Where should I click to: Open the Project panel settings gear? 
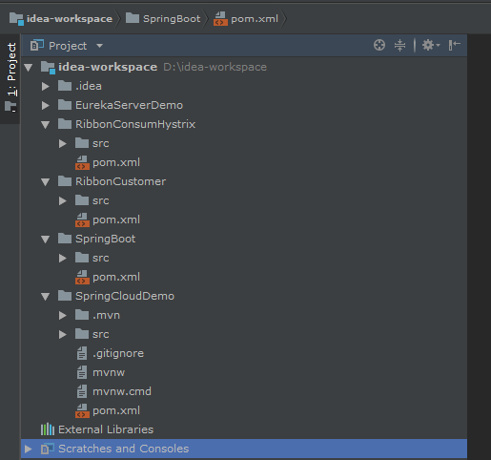click(x=431, y=45)
